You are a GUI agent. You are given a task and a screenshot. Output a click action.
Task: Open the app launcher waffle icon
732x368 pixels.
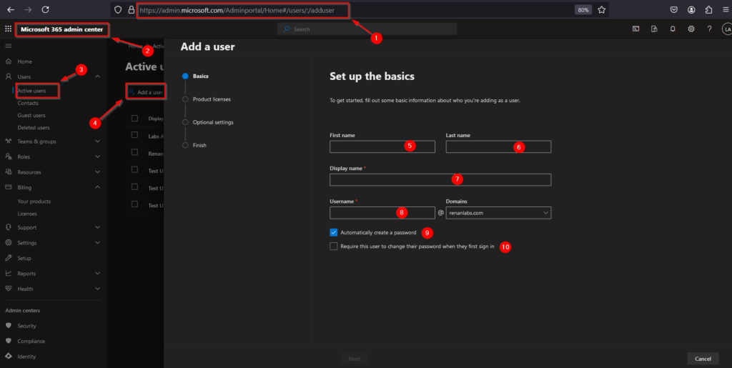point(8,29)
